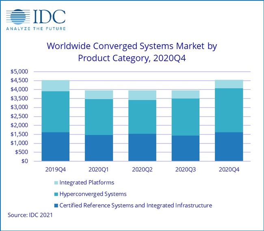
Task: Click 2020Q4 Hyperconverged Systems bar segment
Action: 229,110
